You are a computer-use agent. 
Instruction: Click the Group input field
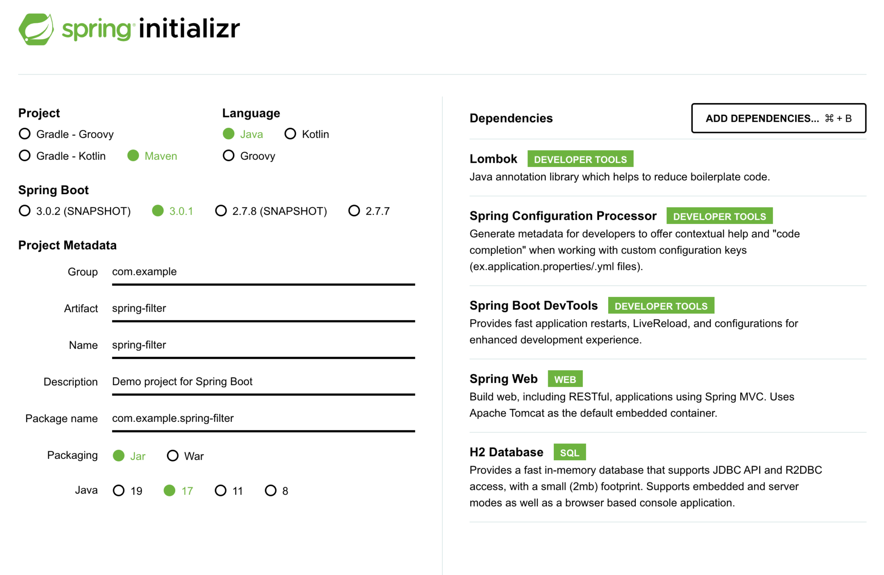[263, 272]
